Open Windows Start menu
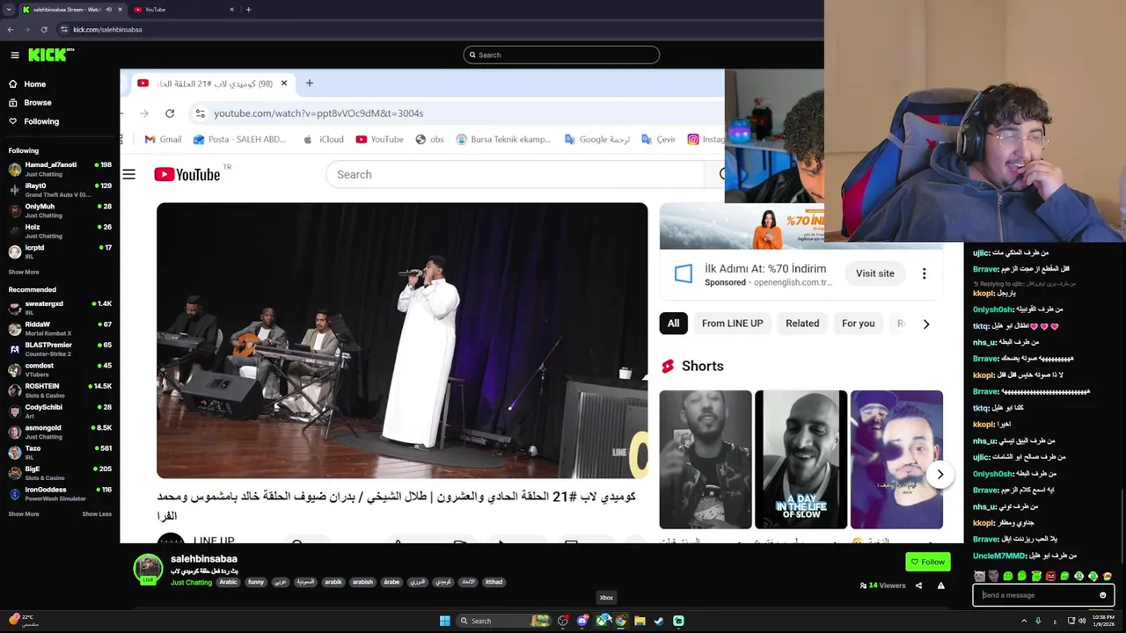 point(445,621)
